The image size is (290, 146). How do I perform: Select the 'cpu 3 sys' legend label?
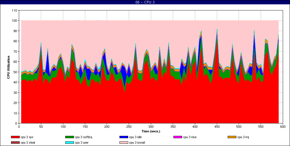click(x=27, y=137)
